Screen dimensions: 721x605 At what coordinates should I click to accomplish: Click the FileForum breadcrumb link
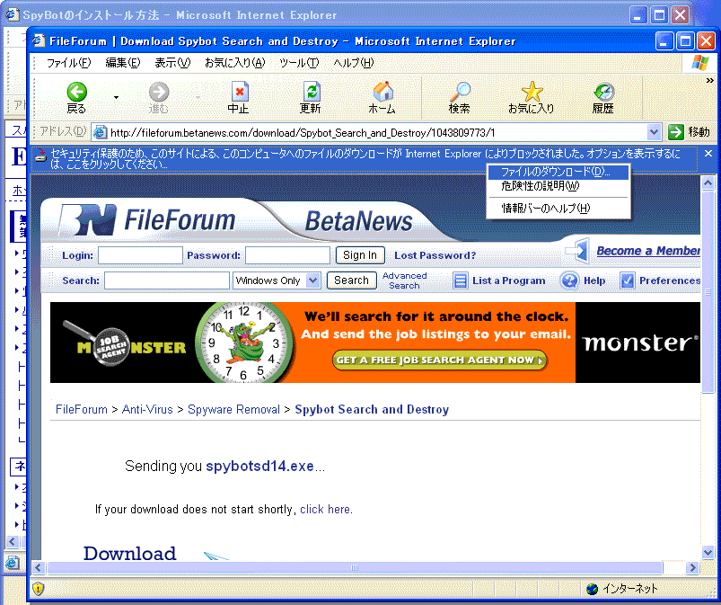(82, 409)
